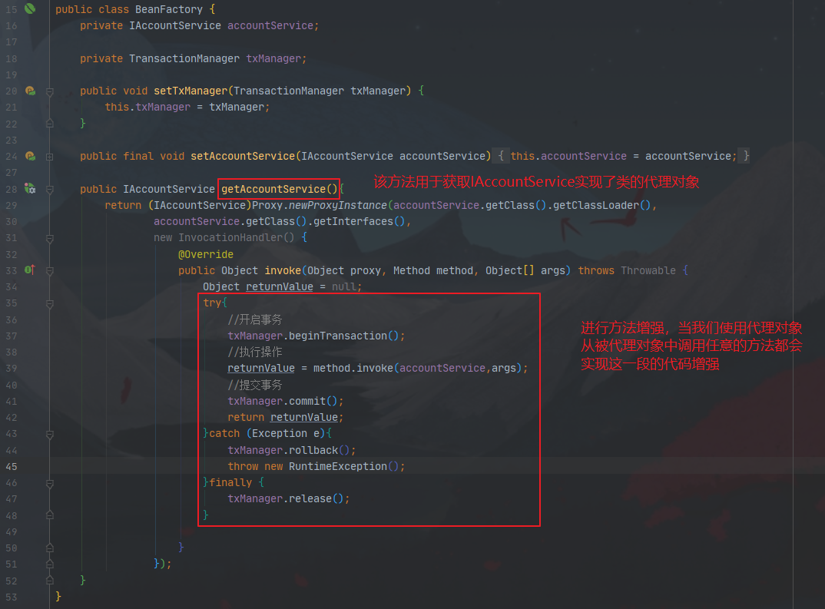Click the accountService field declaration on line 16

[270, 26]
